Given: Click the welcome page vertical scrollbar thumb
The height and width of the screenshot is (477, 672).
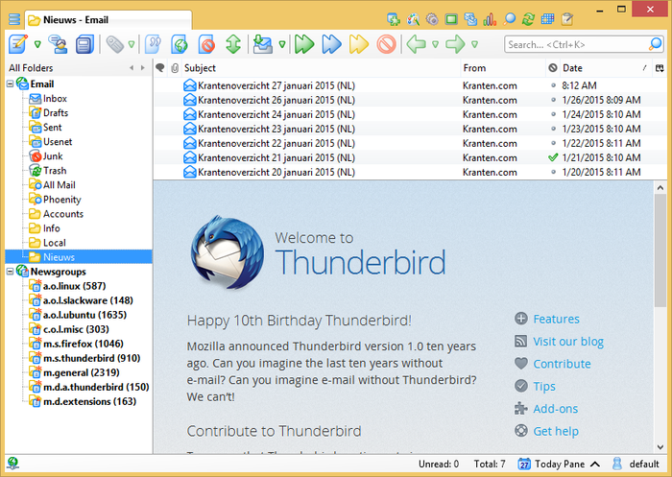Looking at the screenshot, I should point(660,250).
